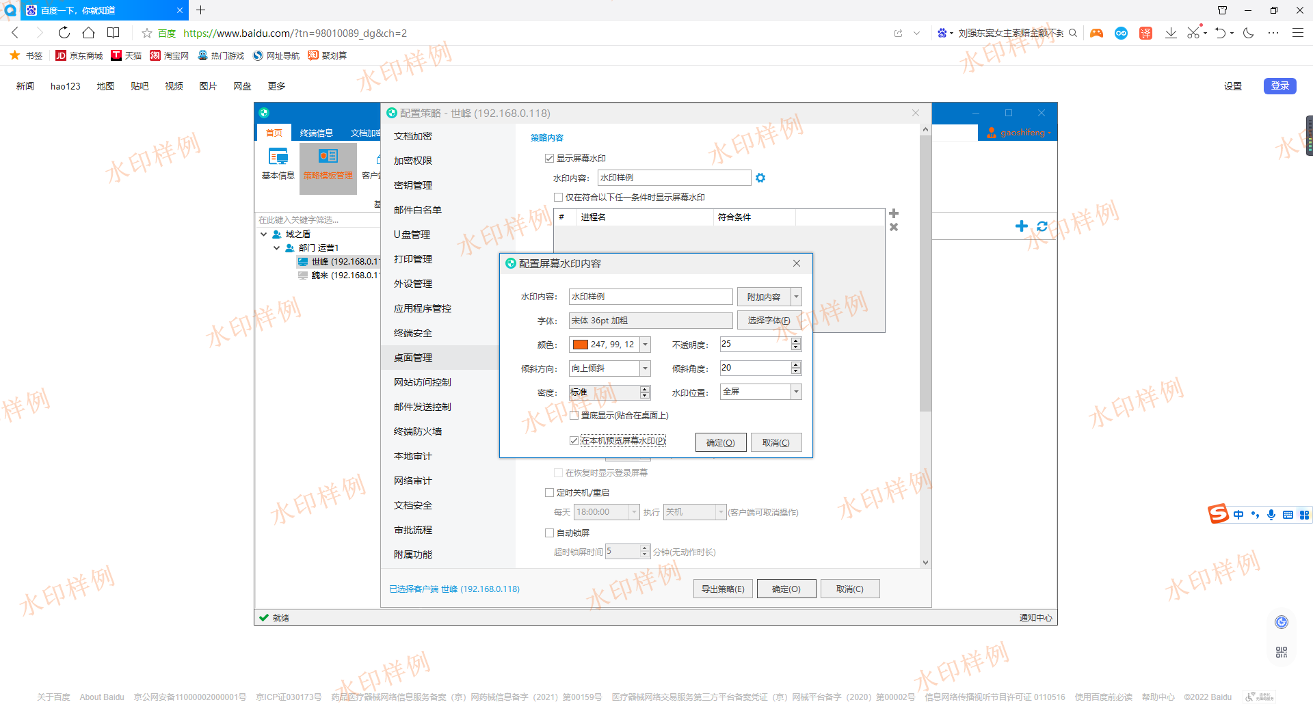
Task: Cancel the watermark content dialog
Action: click(776, 443)
